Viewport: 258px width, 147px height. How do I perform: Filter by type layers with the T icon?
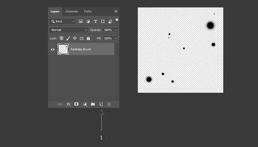[95, 21]
